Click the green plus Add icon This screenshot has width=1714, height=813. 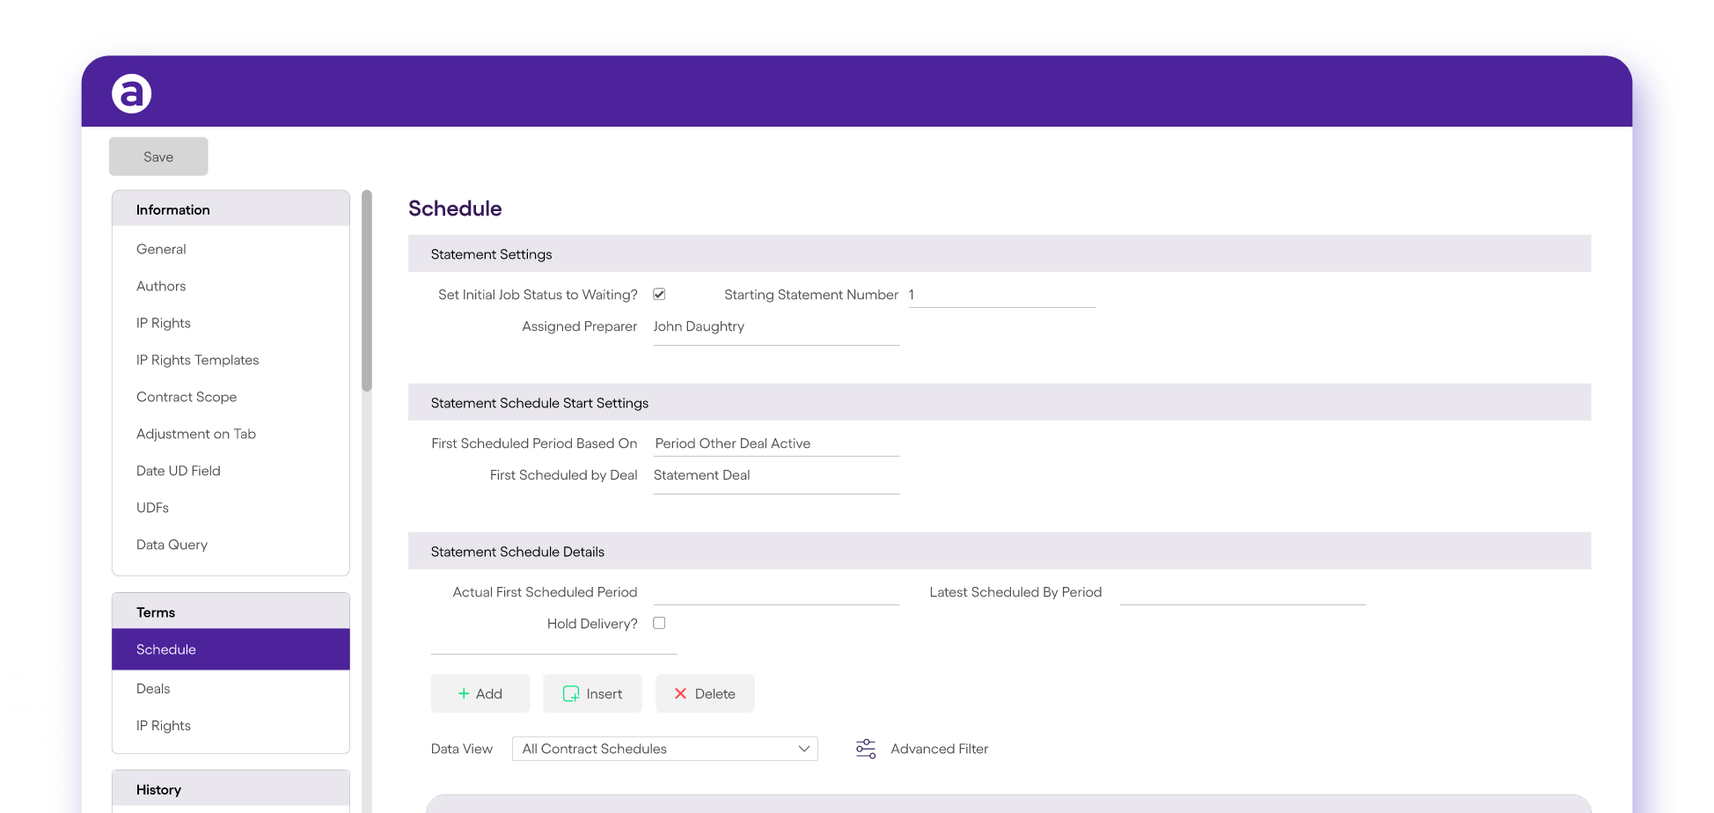click(464, 694)
